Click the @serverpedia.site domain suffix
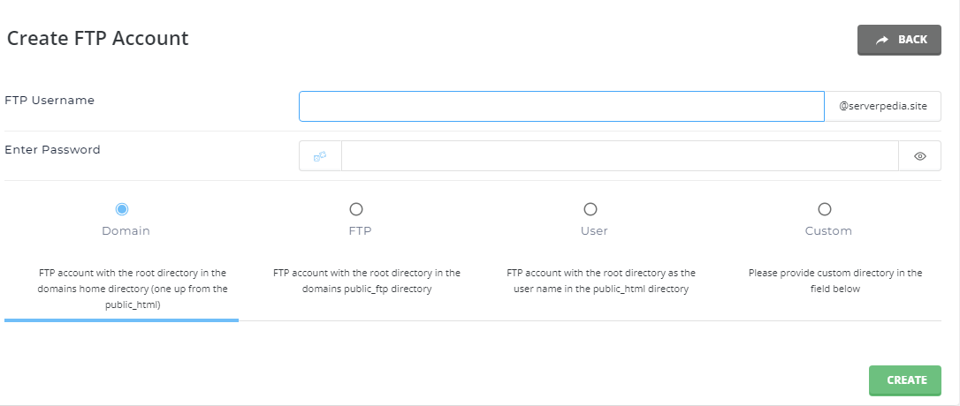The height and width of the screenshot is (406, 960). coord(883,107)
